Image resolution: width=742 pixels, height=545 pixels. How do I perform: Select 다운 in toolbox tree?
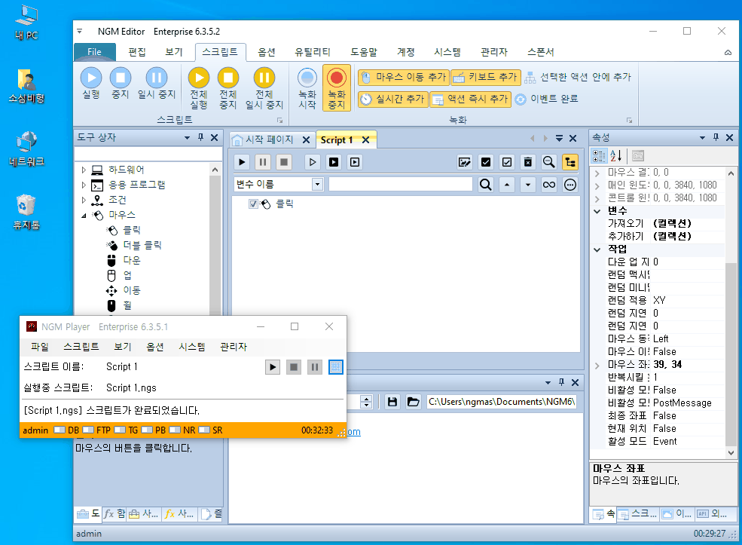(x=132, y=260)
